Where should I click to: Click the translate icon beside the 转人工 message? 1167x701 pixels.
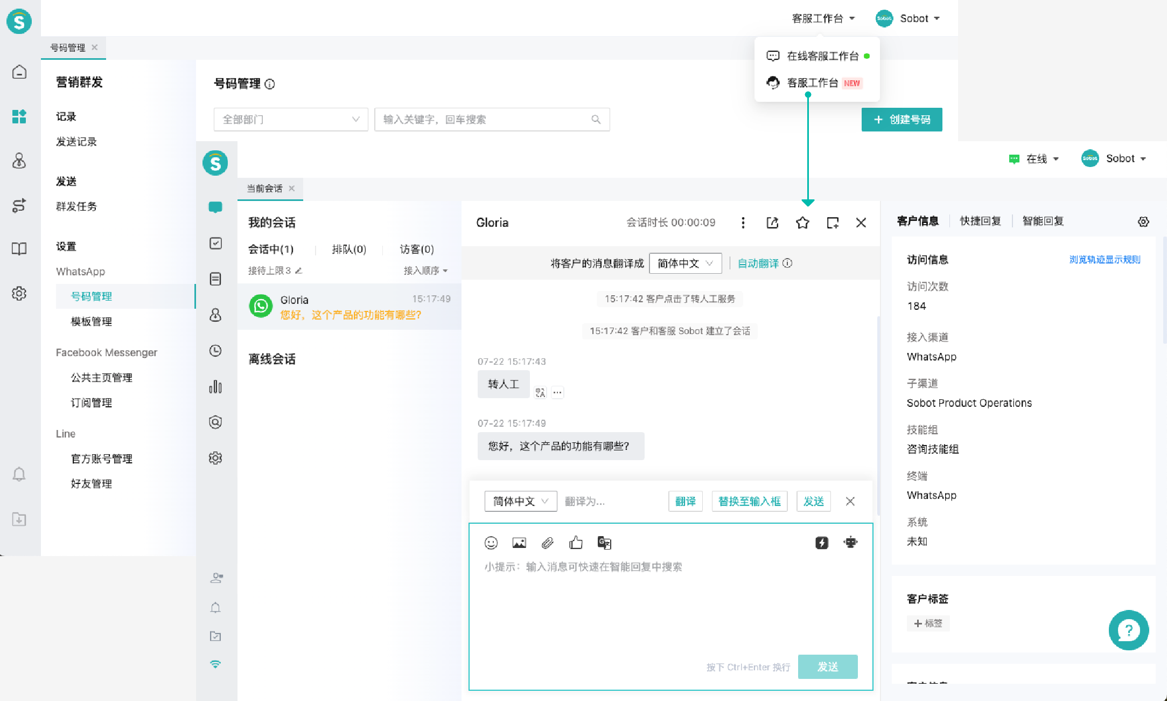coord(540,393)
